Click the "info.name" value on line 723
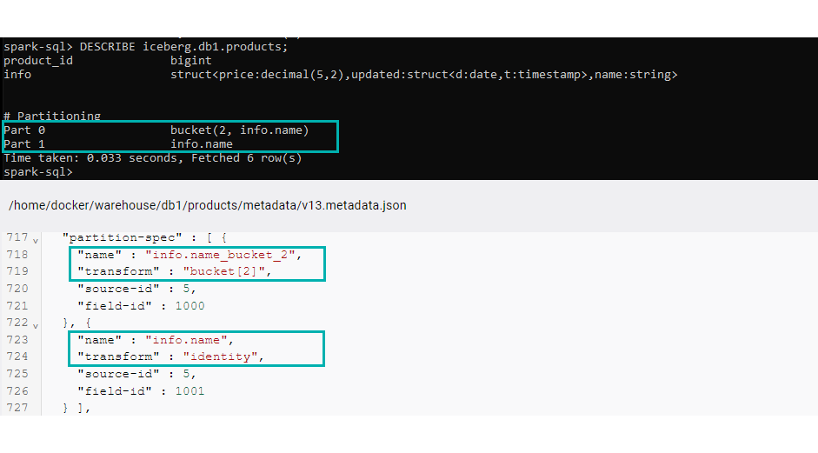This screenshot has width=818, height=453. (186, 340)
